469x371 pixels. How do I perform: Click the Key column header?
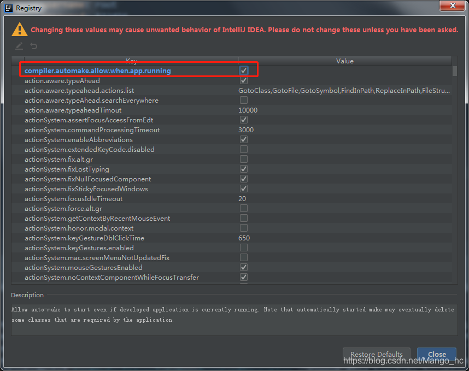pos(131,61)
